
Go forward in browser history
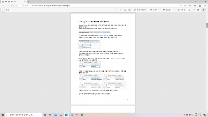click(x=8, y=5)
